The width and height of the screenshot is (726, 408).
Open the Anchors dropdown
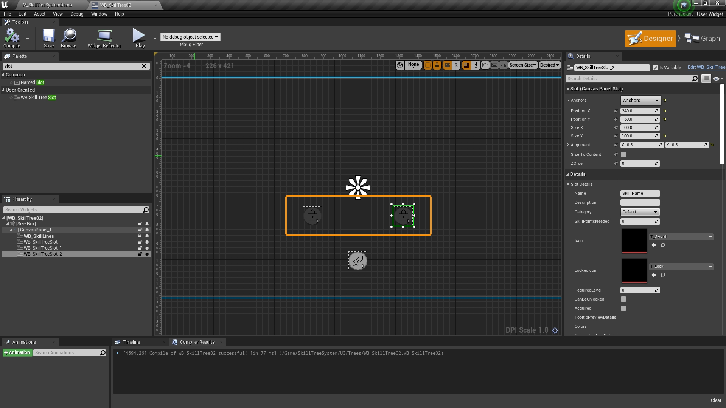click(640, 101)
